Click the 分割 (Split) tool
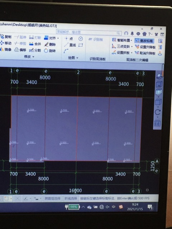172x229 pixels. (35, 50)
